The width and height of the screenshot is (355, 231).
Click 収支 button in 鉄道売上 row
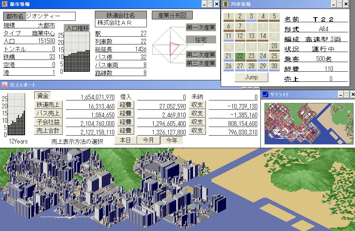(x=197, y=104)
